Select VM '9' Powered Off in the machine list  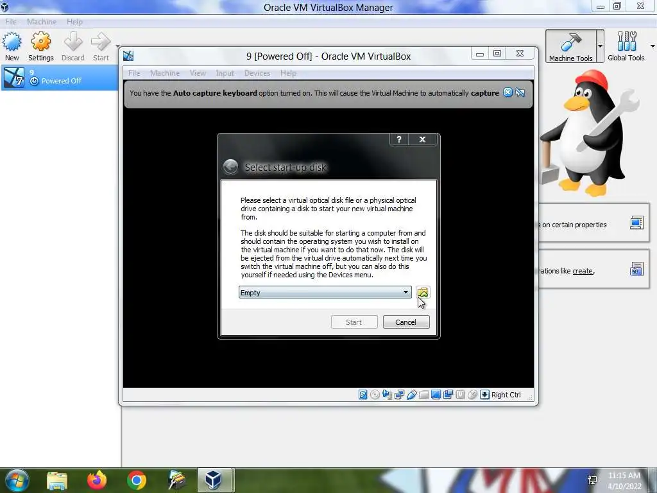[x=60, y=78]
